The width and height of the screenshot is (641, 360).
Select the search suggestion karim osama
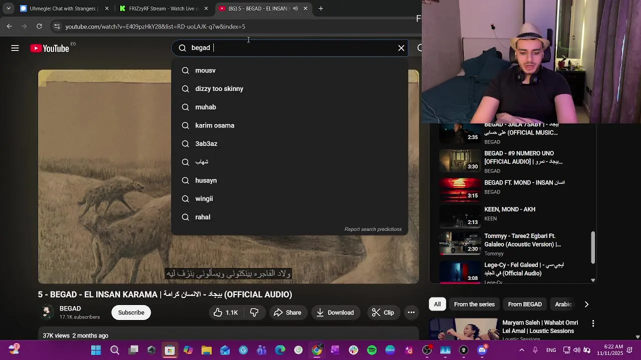coord(290,125)
